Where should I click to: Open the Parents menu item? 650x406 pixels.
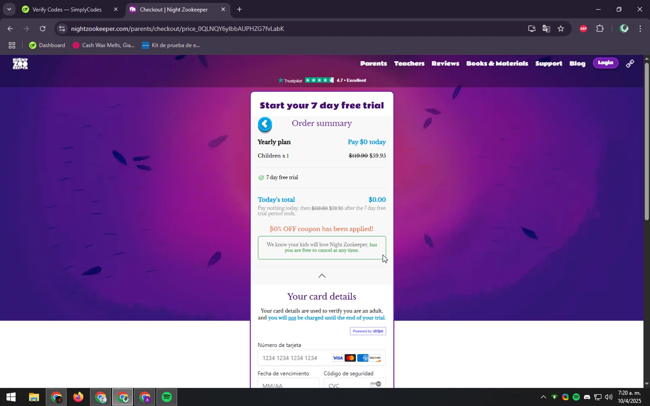coord(374,63)
